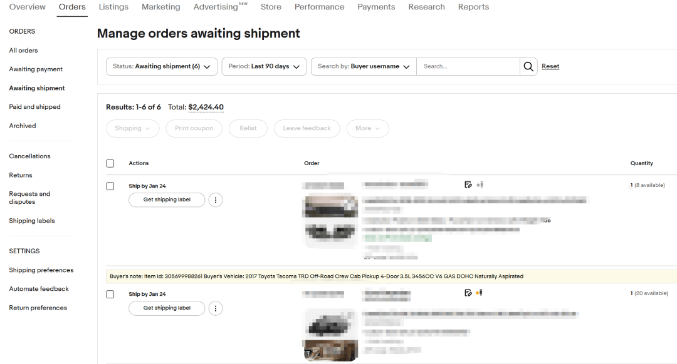Open three-dot menu for first order
The image size is (677, 364).
(x=216, y=200)
